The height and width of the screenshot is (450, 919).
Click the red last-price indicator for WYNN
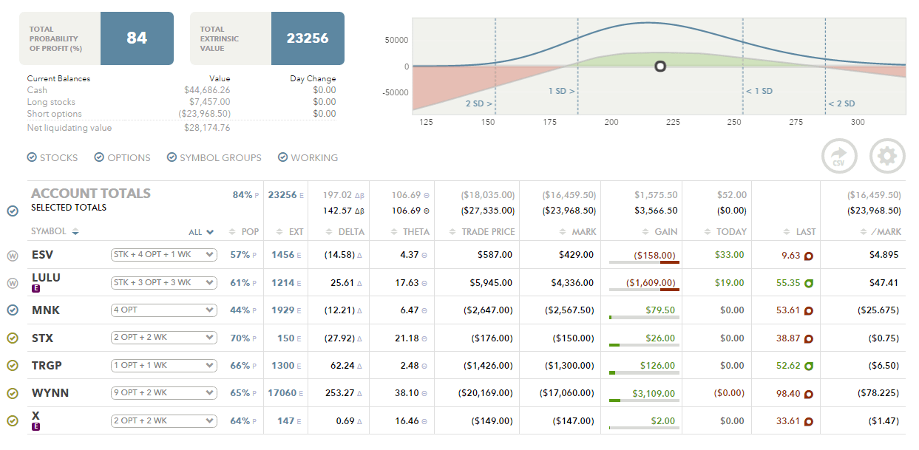pyautogui.click(x=809, y=394)
